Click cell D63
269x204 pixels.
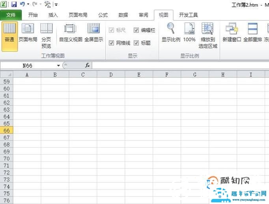111,109
